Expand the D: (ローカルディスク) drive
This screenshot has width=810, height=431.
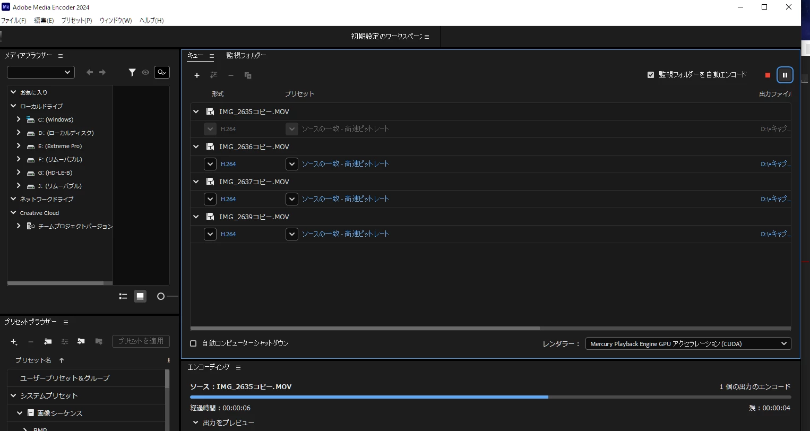[19, 133]
